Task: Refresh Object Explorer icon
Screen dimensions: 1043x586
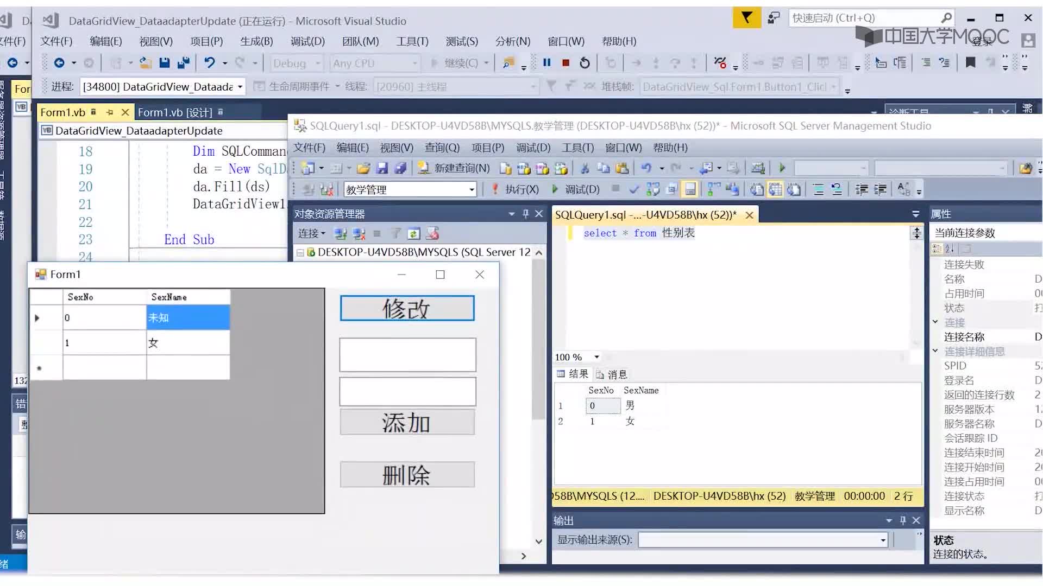Action: click(414, 234)
